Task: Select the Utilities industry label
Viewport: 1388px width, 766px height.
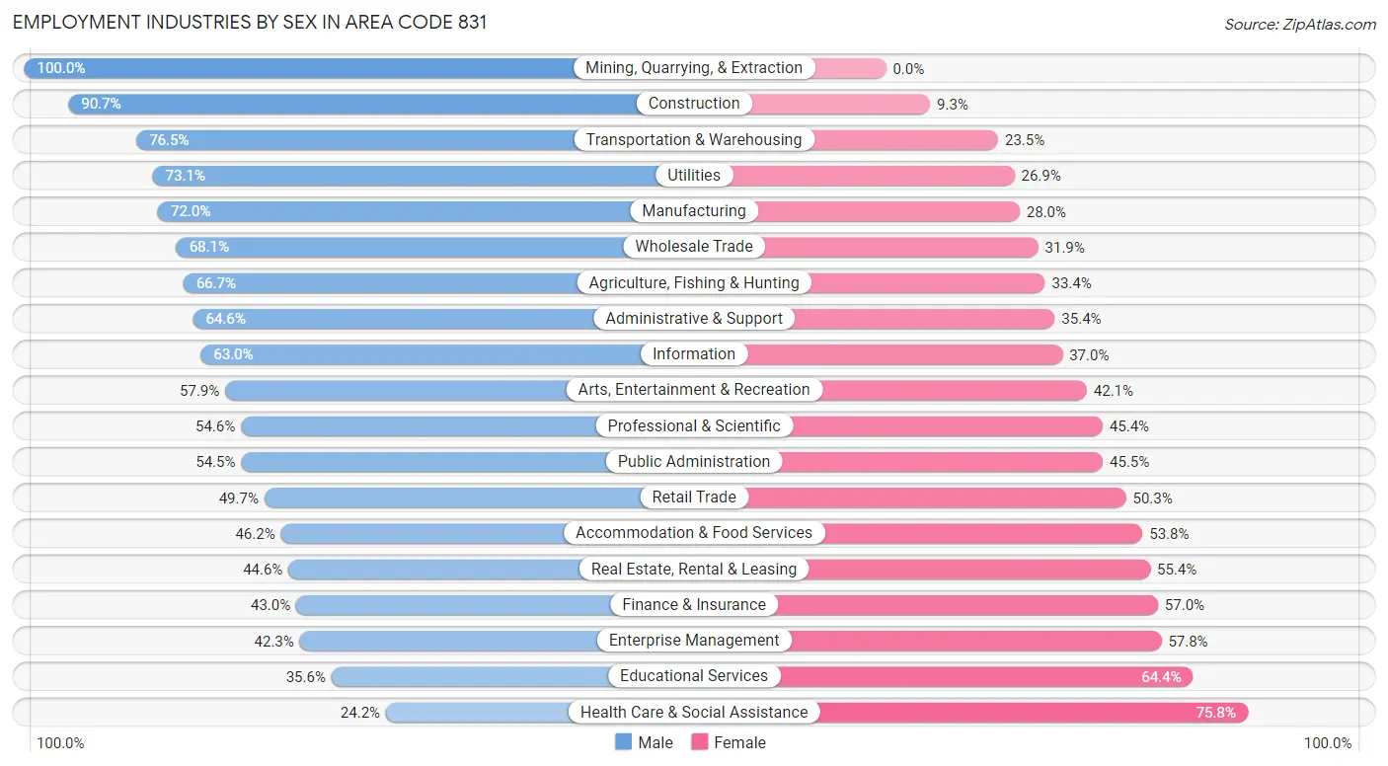Action: pyautogui.click(x=694, y=175)
